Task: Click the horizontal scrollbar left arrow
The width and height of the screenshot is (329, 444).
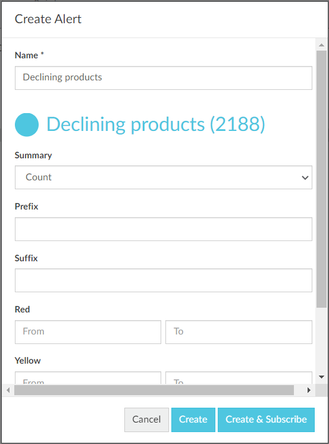Action: tap(8, 390)
